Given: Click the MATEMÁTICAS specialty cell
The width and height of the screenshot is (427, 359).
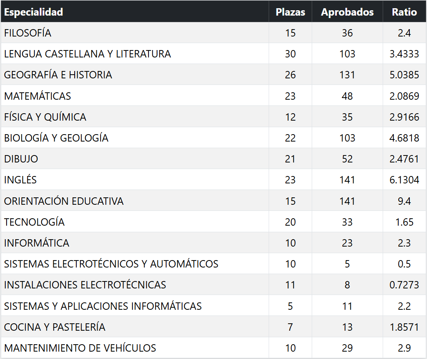Looking at the screenshot, I should click(x=37, y=96).
